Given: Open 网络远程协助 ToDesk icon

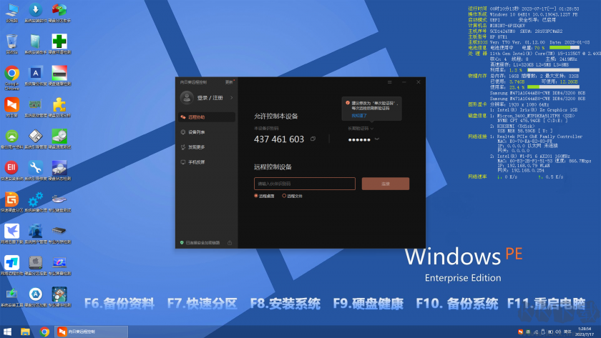Looking at the screenshot, I should (12, 266).
